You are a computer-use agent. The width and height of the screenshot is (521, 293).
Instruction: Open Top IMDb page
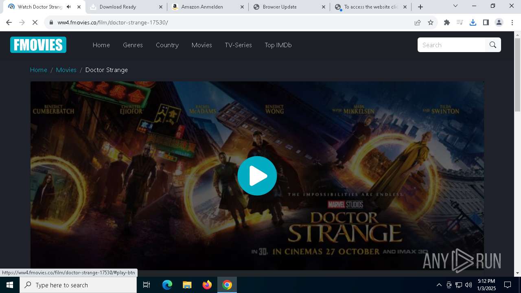278,45
